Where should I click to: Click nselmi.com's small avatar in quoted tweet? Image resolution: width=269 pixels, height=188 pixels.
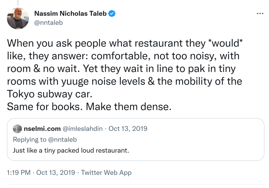[x=17, y=129]
